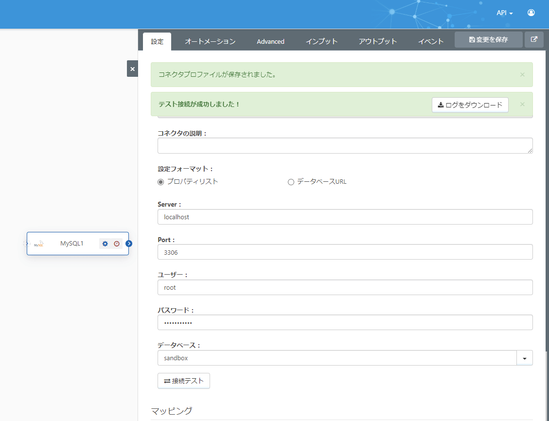
Task: Click the 接続テスト button
Action: pyautogui.click(x=184, y=381)
